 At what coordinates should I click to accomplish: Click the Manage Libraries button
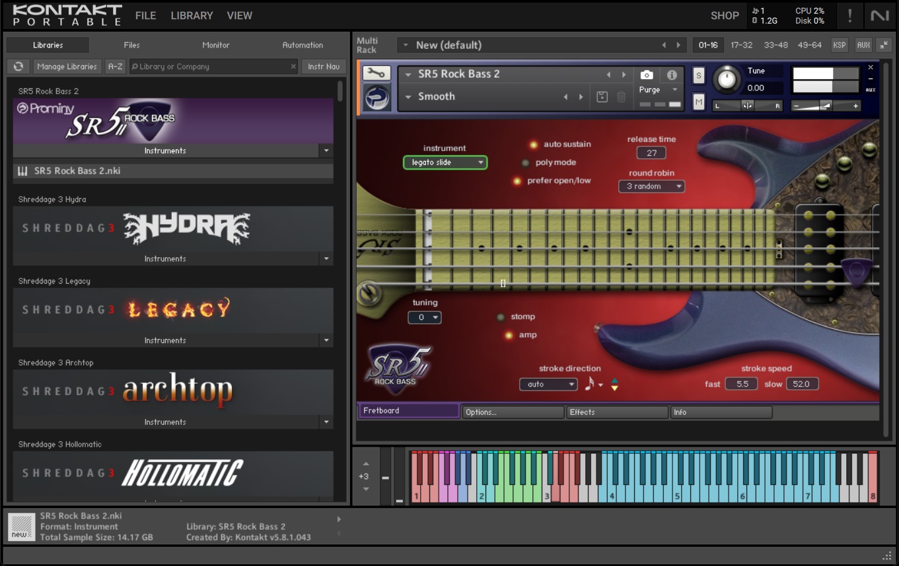click(67, 67)
